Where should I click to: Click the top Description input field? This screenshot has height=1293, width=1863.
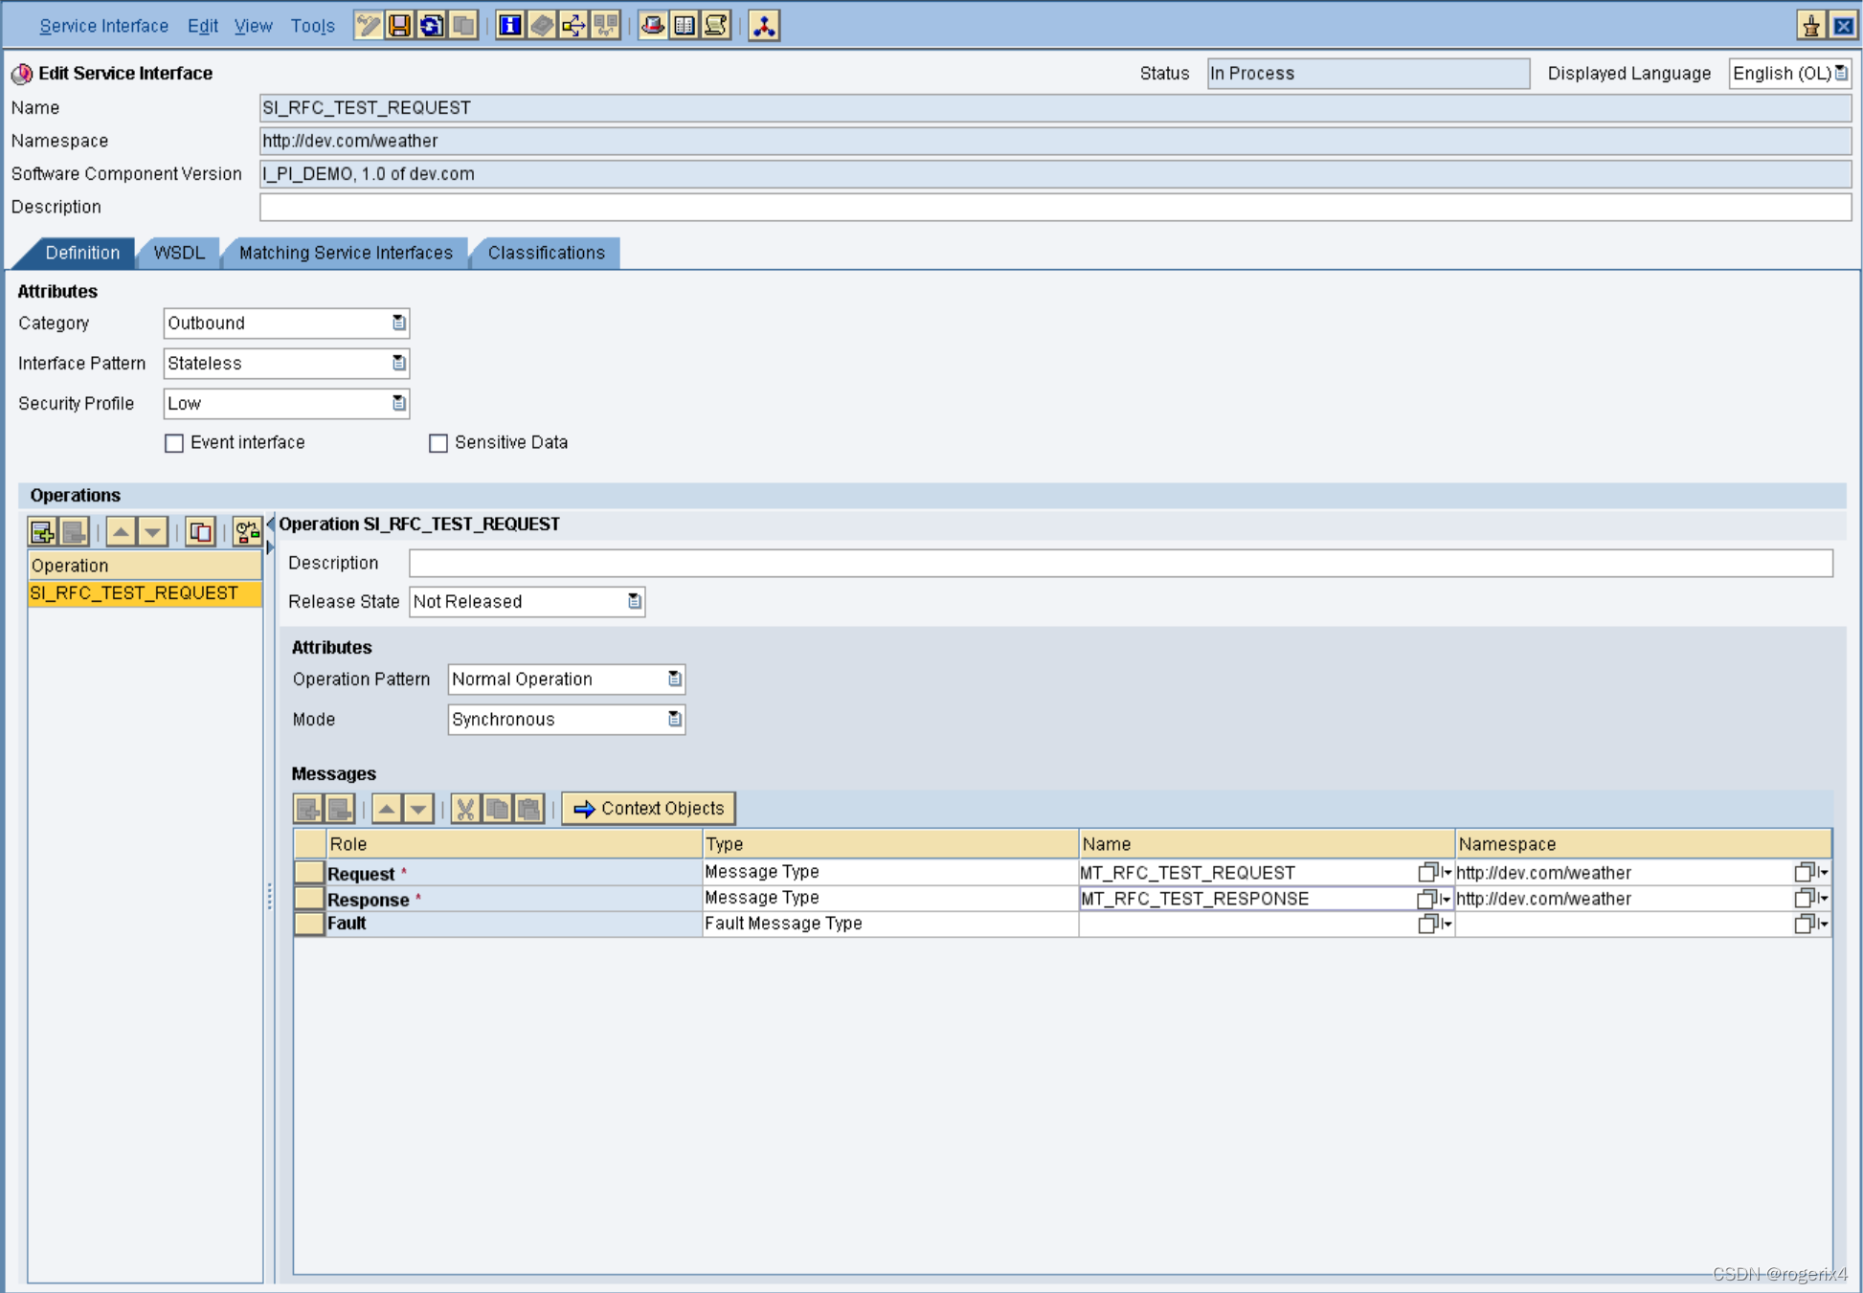[1053, 207]
